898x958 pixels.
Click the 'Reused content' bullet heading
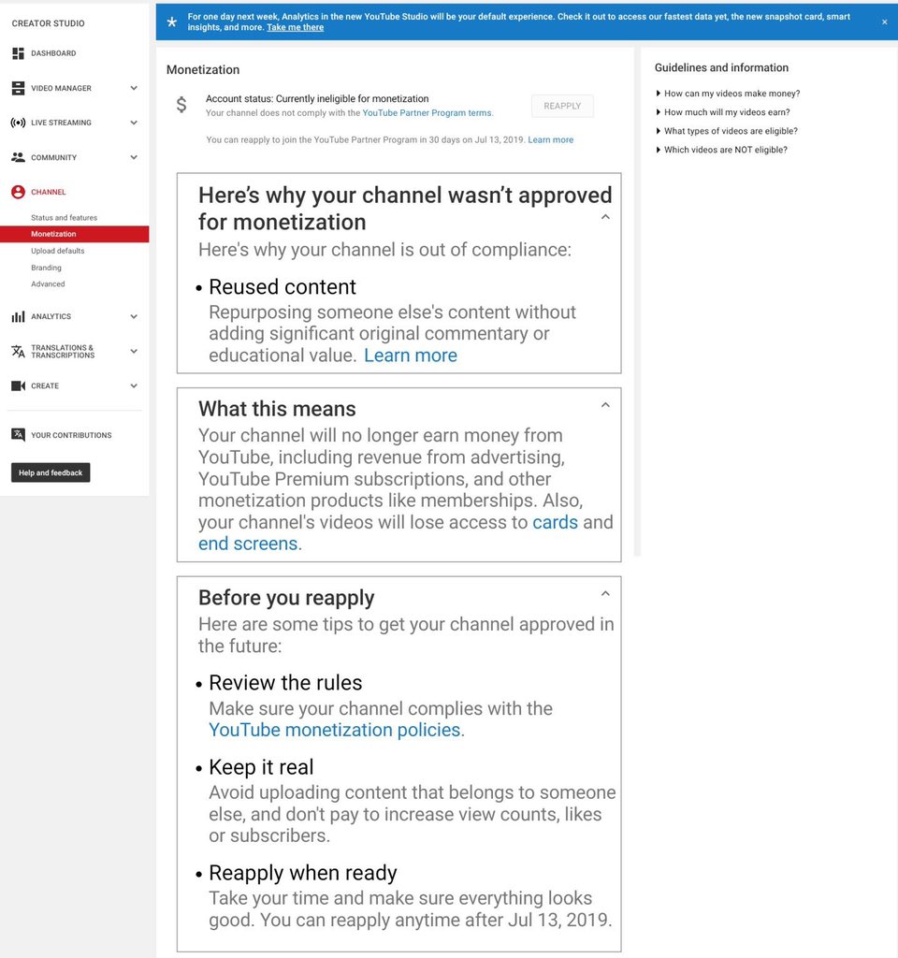click(x=282, y=286)
